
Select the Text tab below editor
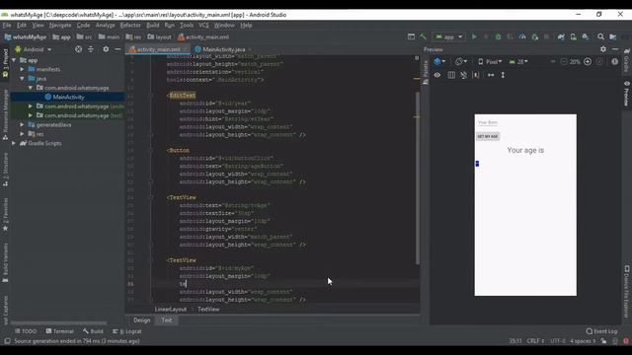click(x=167, y=320)
